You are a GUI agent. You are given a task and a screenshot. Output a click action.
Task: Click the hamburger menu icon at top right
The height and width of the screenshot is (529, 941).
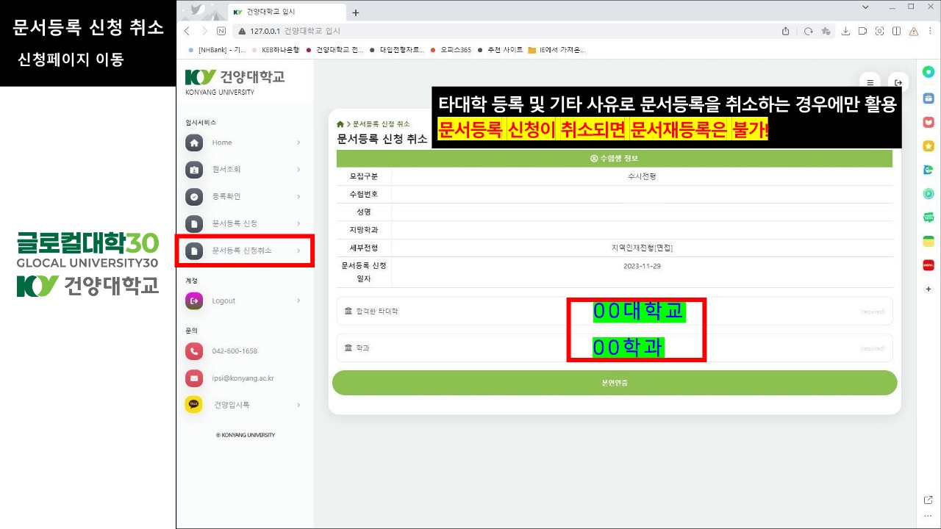870,83
